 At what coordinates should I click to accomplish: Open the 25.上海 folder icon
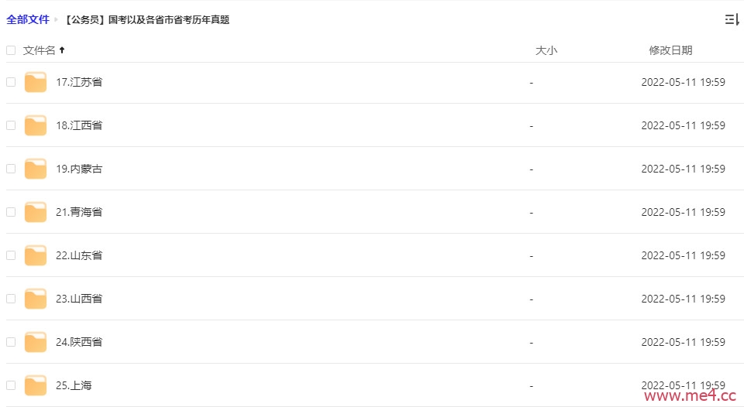coord(36,385)
